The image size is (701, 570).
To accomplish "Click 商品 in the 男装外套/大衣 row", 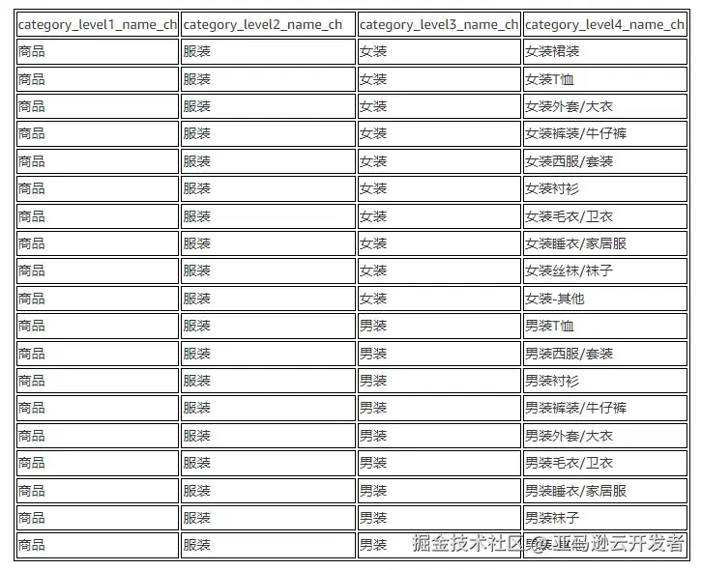I will [98, 436].
